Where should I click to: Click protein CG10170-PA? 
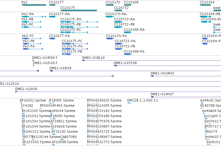pyautogui.click(x=110, y=39)
